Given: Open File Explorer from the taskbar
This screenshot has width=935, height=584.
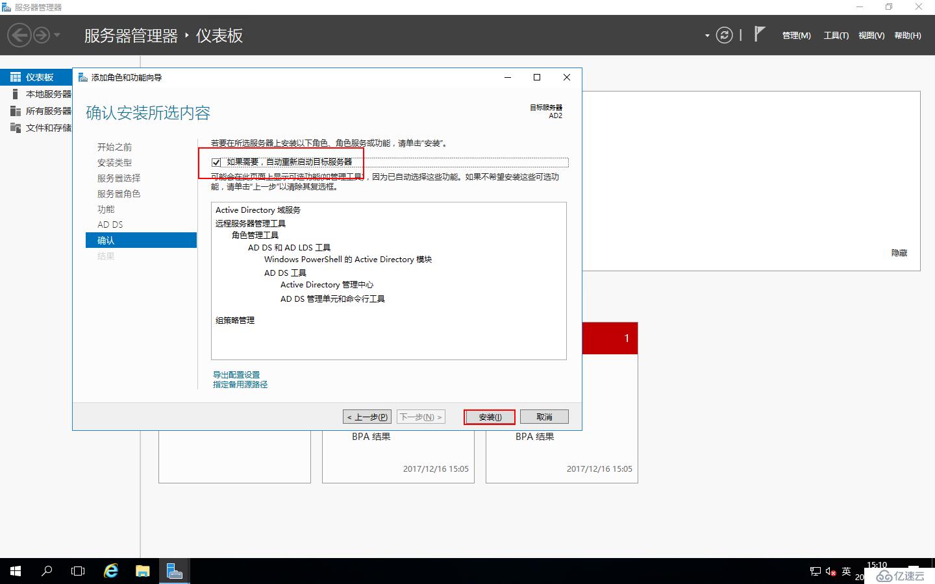Looking at the screenshot, I should point(142,571).
